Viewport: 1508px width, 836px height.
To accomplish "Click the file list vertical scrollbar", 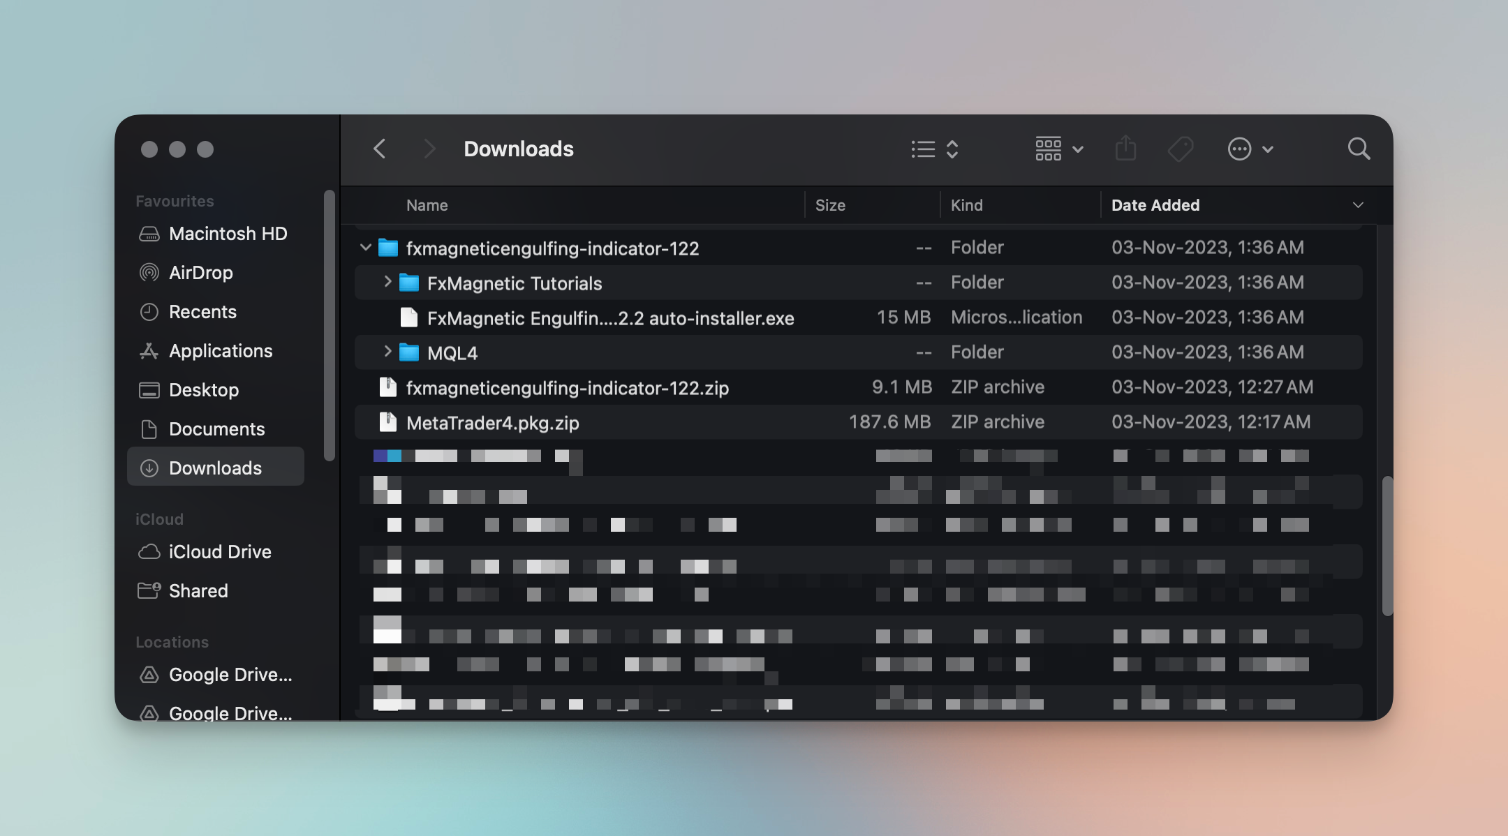I will pyautogui.click(x=1387, y=545).
